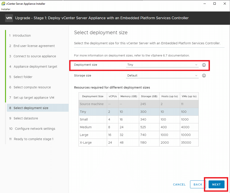The width and height of the screenshot is (230, 193).
Task: Open the Deployment size dropdown
Action: coord(162,65)
